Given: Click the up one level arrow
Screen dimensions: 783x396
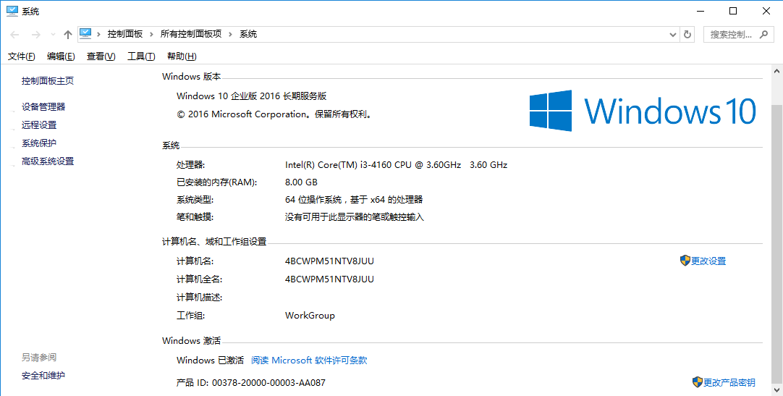Looking at the screenshot, I should point(67,34).
